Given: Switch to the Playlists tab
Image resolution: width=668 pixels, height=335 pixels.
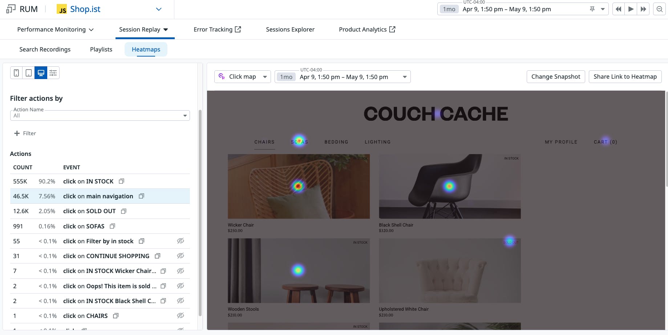Looking at the screenshot, I should (x=101, y=49).
